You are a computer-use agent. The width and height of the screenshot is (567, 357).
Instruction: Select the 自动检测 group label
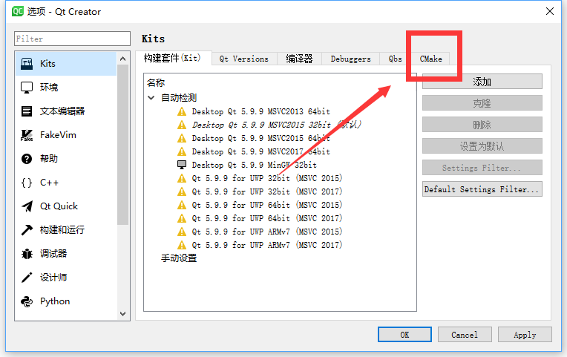[x=179, y=98]
